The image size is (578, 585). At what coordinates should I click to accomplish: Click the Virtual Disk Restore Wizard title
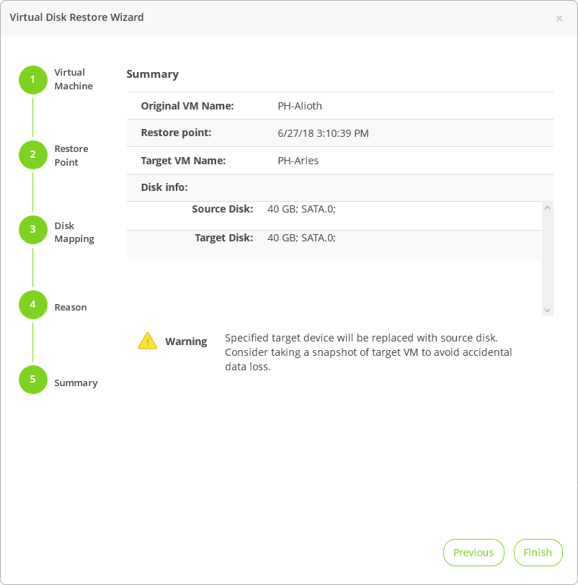[76, 17]
